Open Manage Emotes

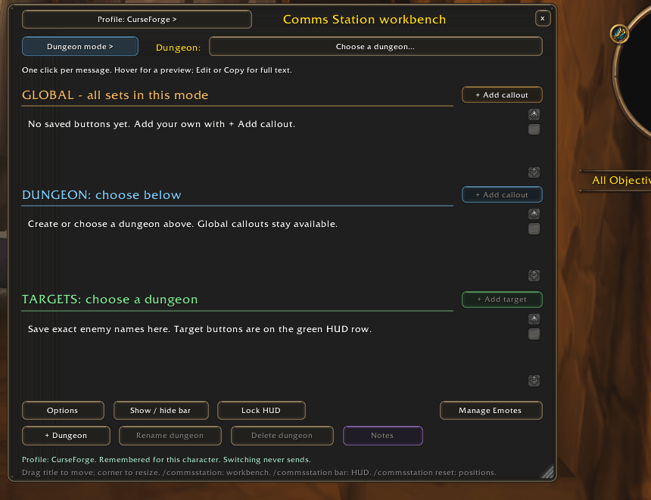coord(491,411)
